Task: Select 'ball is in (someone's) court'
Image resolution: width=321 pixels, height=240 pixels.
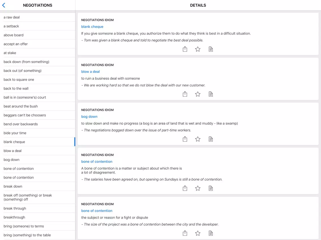Action: pos(38,97)
